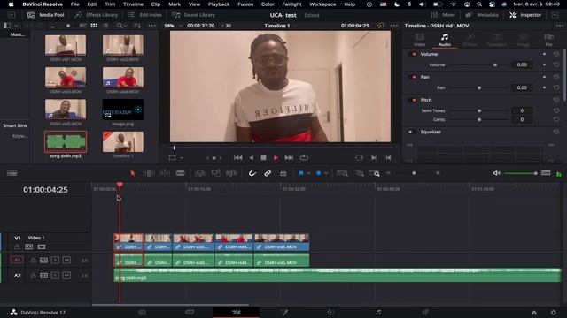Screen dimensions: 567x318
Task: Open media pool options three-dots menu
Action: point(151,26)
